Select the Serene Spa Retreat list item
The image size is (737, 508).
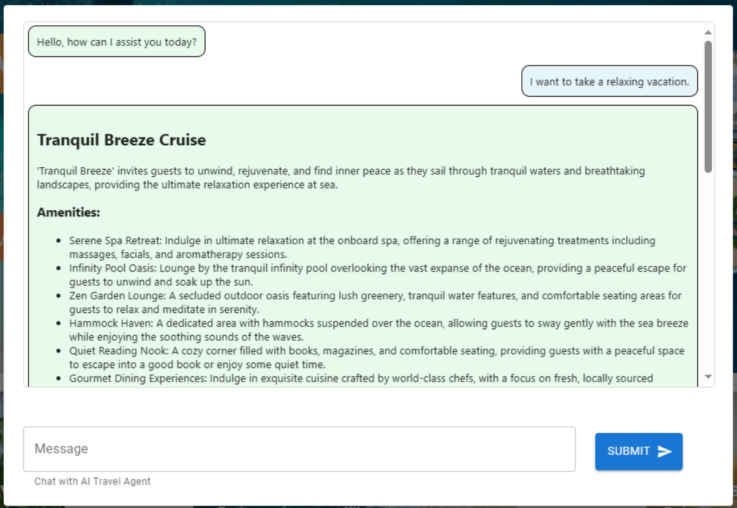362,247
